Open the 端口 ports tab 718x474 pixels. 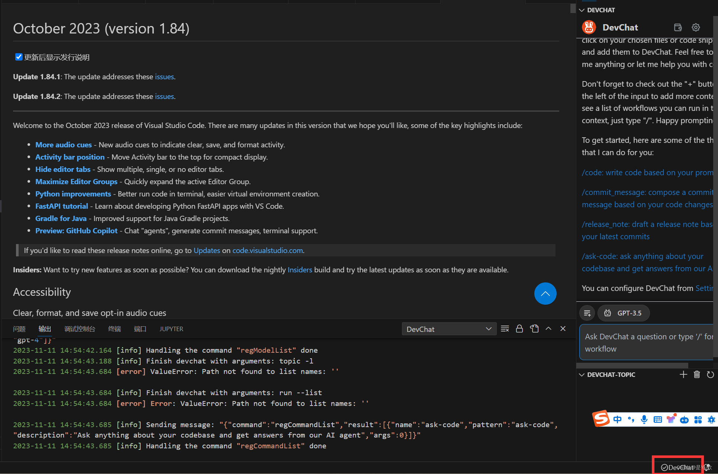click(140, 329)
